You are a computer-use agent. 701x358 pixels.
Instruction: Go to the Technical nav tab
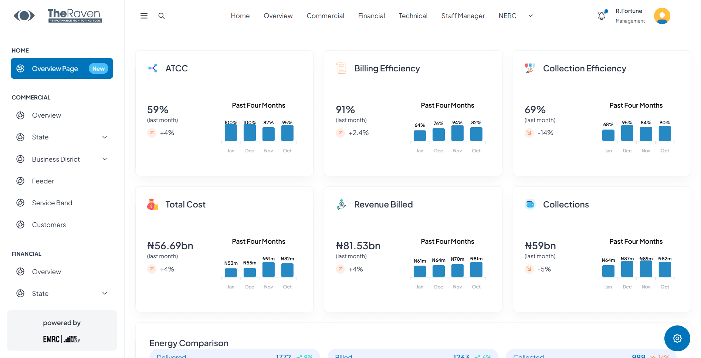413,16
